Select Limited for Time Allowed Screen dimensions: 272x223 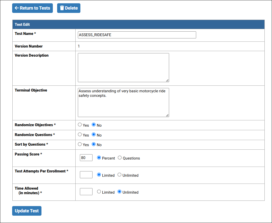99,192
